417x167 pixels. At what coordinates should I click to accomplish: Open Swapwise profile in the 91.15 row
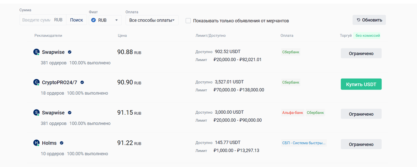pyautogui.click(x=53, y=113)
